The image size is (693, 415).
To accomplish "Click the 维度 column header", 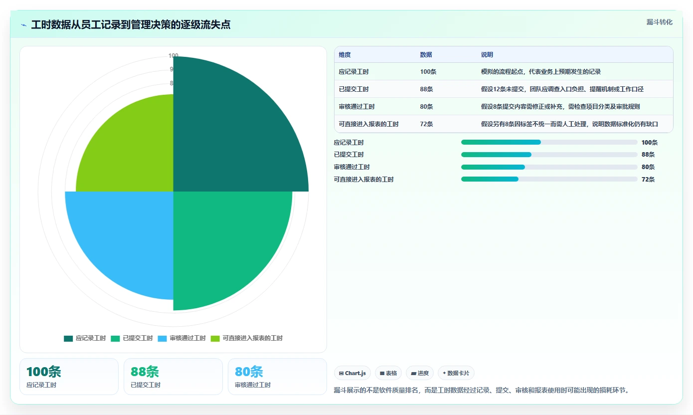I will (345, 55).
